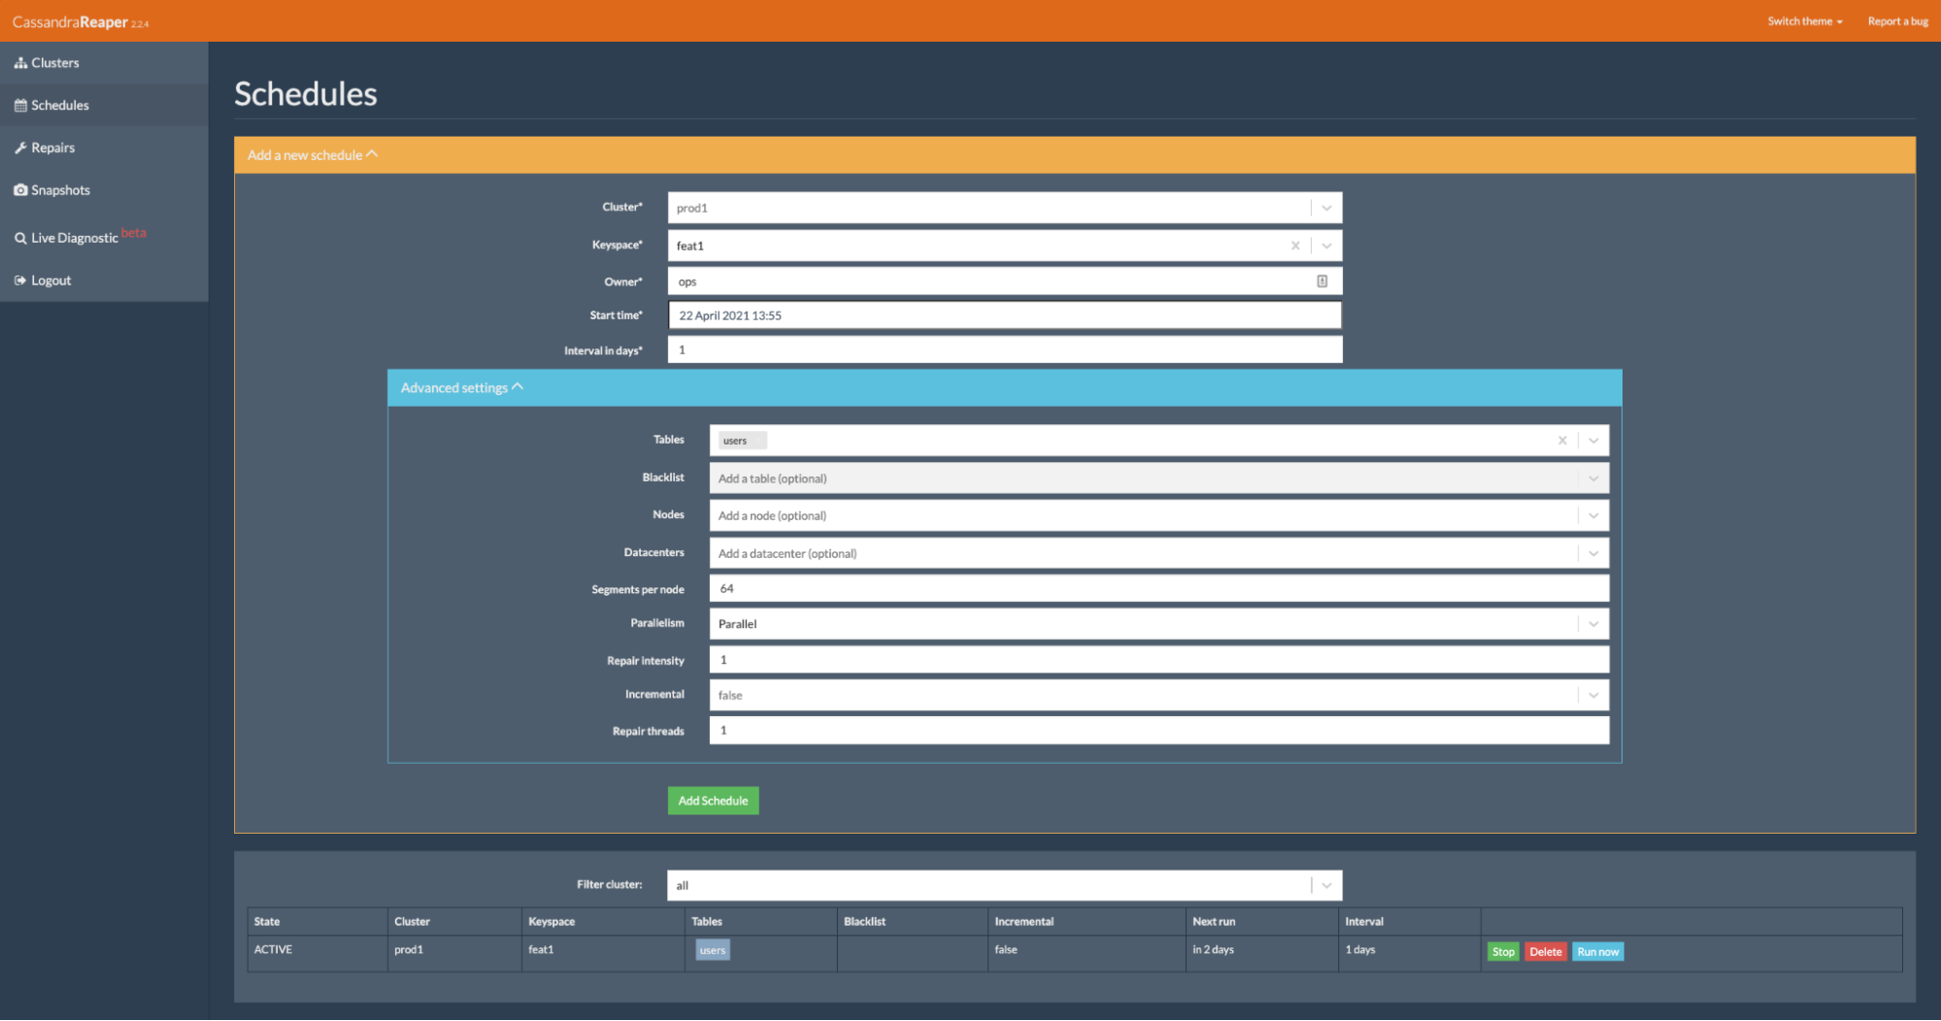Click Run now for the feat1 schedule
1941x1021 pixels.
pos(1597,952)
